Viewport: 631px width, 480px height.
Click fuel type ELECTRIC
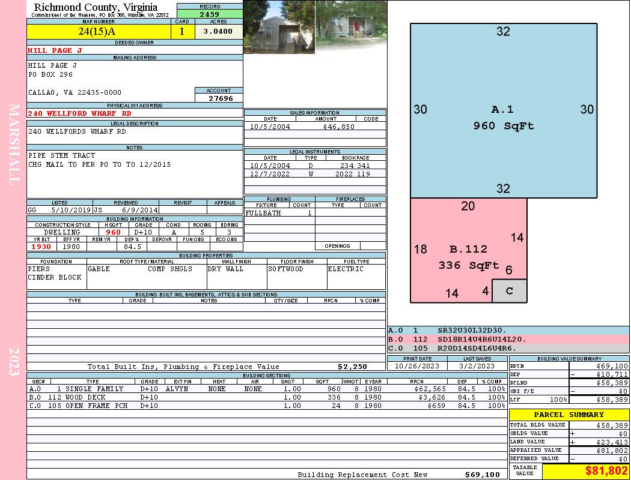point(346,269)
